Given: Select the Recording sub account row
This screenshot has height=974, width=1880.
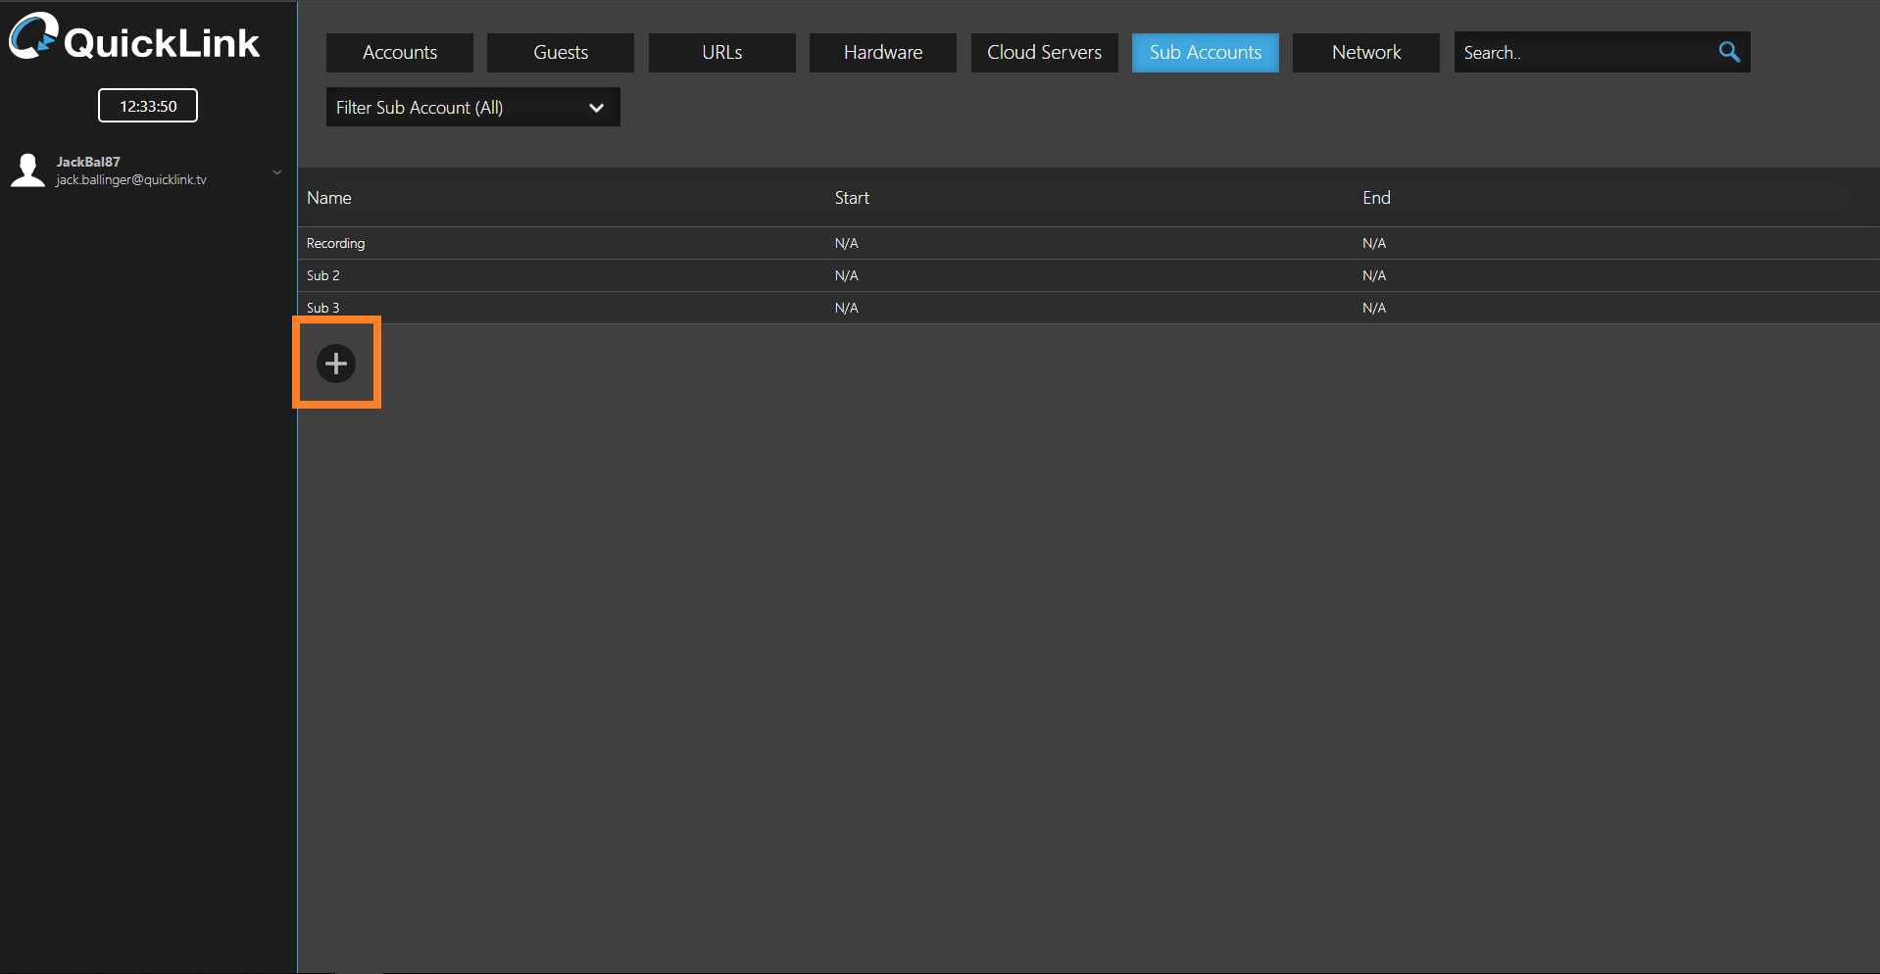Looking at the screenshot, I should pyautogui.click(x=336, y=243).
